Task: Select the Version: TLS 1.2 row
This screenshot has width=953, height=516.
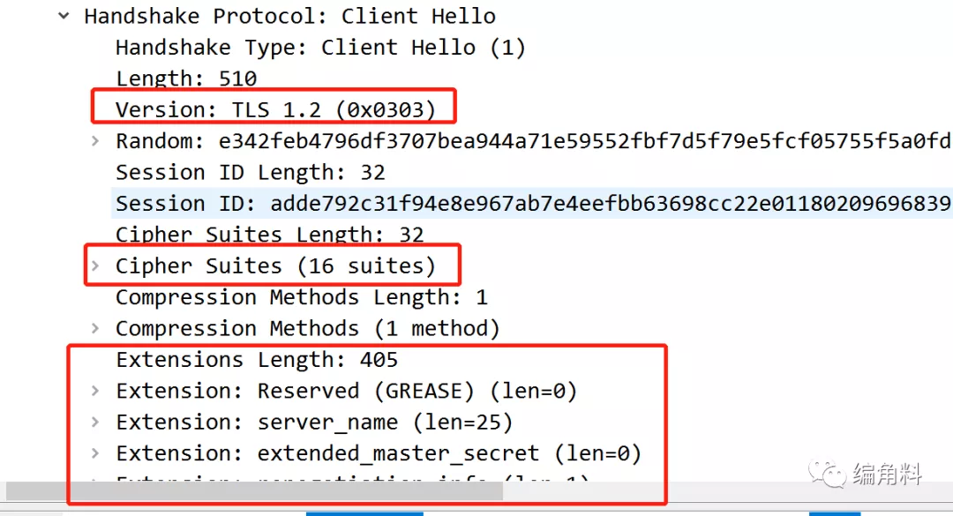Action: (275, 110)
